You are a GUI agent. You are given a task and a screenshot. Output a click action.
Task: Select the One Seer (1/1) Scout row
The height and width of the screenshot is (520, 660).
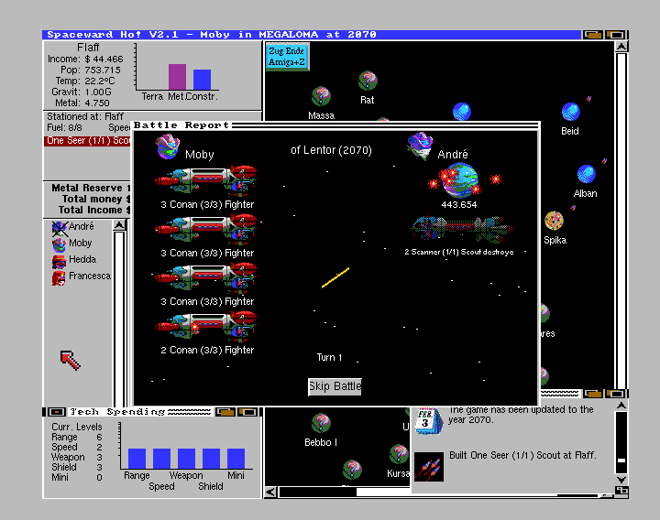[x=87, y=141]
